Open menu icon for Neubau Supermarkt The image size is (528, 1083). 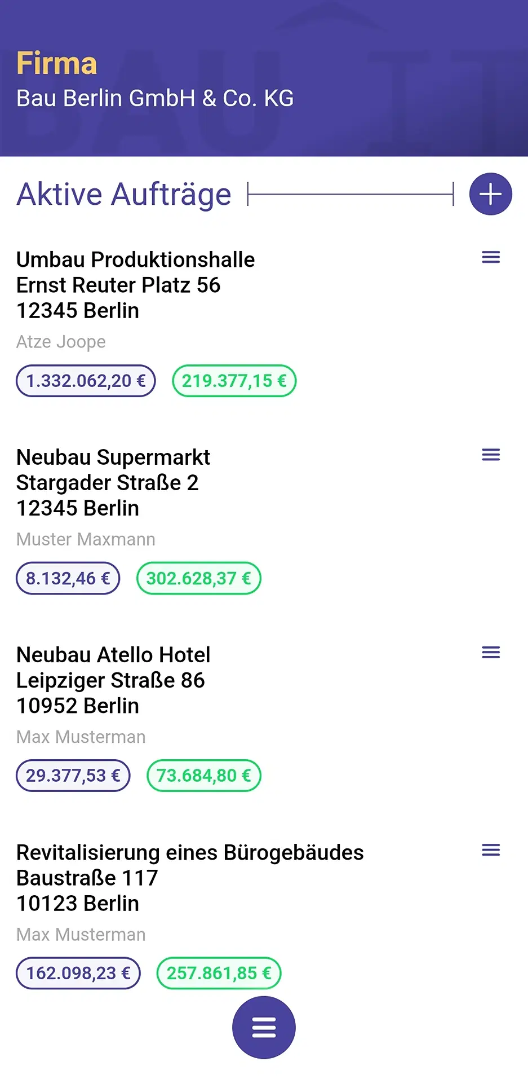[491, 455]
